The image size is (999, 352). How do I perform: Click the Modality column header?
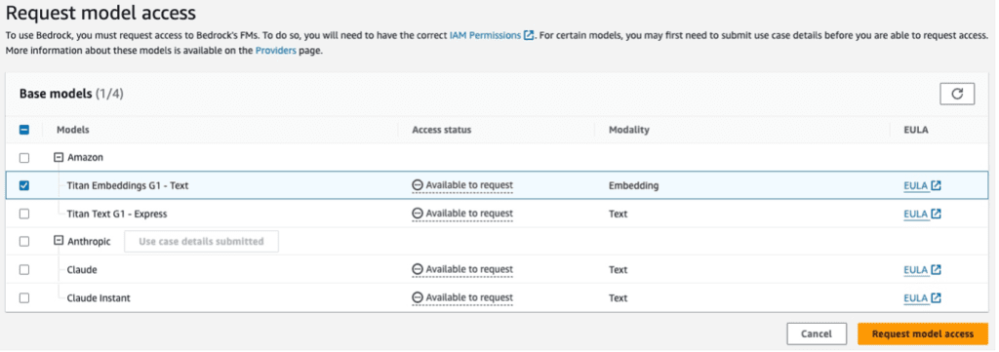click(x=629, y=130)
